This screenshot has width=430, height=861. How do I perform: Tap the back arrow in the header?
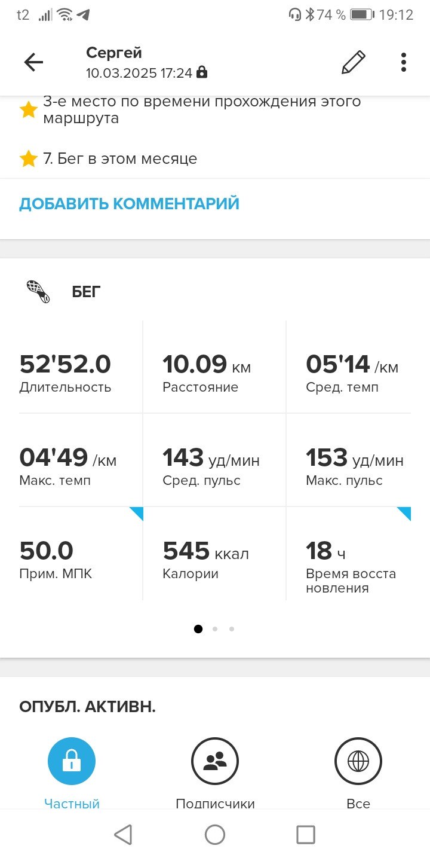tap(33, 63)
